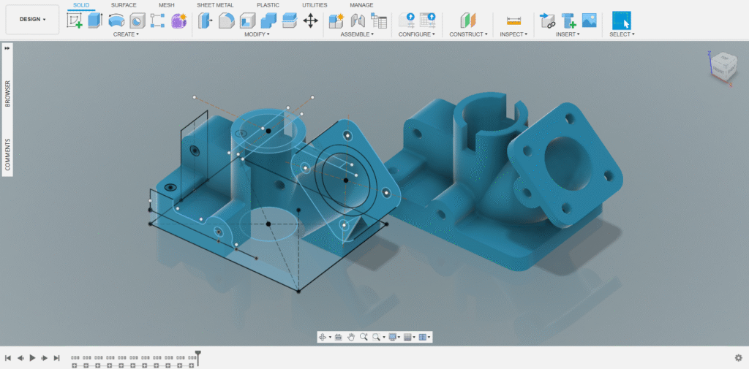Switch to the SURFACE tab

pos(124,5)
